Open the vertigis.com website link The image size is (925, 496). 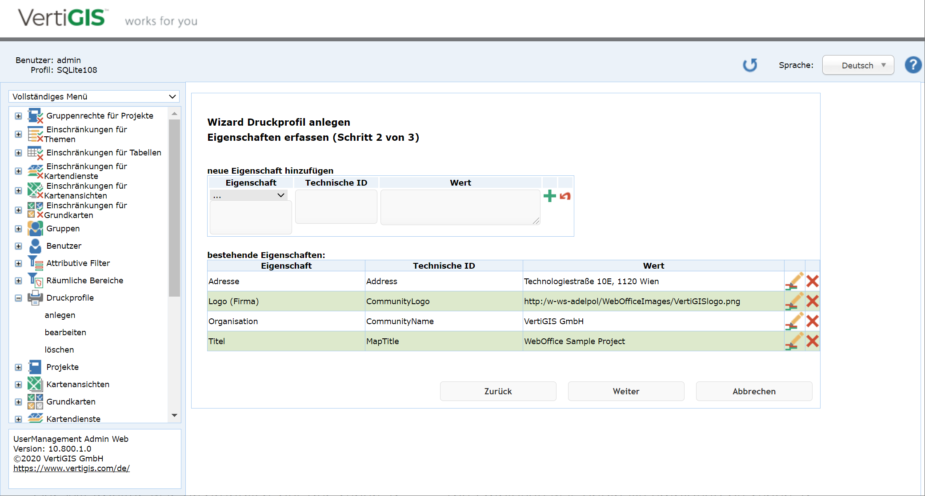point(72,468)
